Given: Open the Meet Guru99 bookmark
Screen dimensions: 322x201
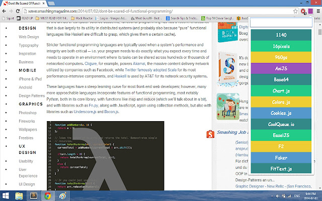Looking at the screenshot, I should [146, 18].
